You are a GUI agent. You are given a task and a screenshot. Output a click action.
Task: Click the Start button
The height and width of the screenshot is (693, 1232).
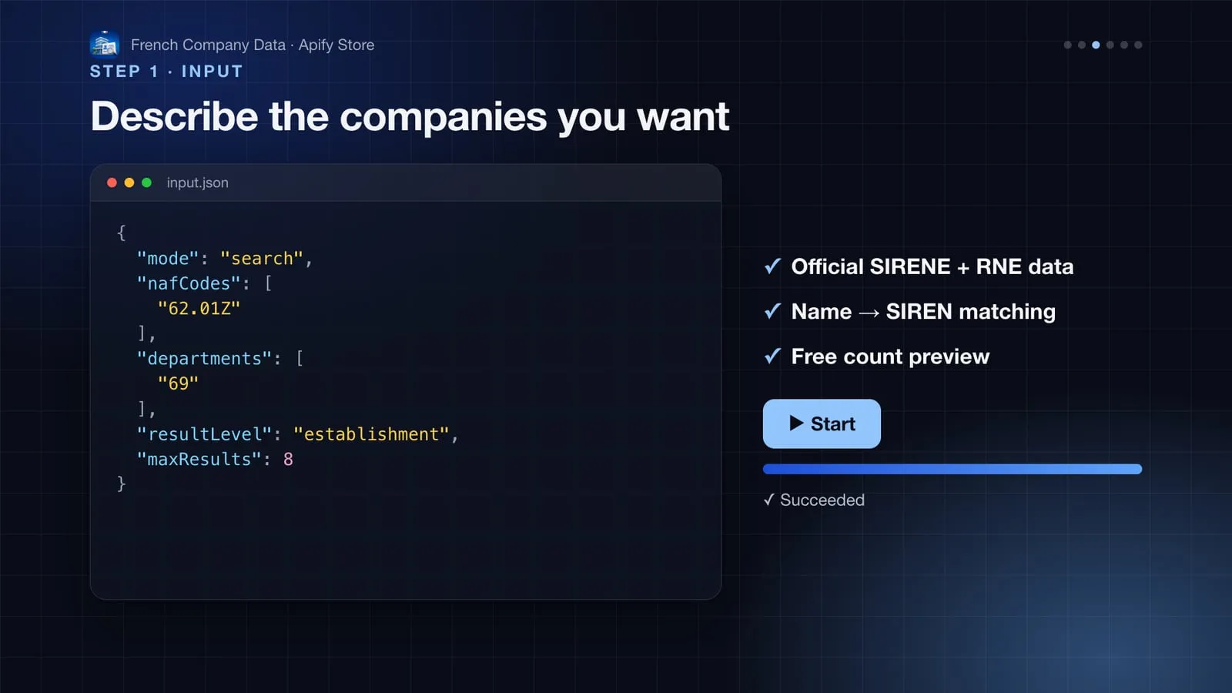[x=822, y=423]
